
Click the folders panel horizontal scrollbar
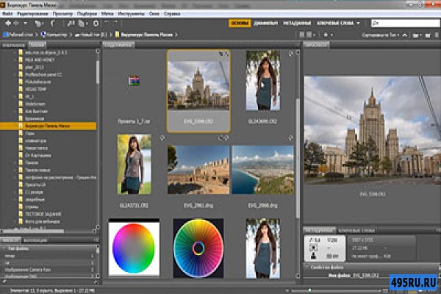[34, 232]
